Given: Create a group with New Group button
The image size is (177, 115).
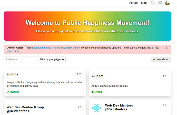Looking at the screenshot, I should pyautogui.click(x=161, y=59).
